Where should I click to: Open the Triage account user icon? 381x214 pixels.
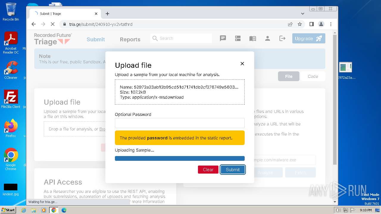268,38
